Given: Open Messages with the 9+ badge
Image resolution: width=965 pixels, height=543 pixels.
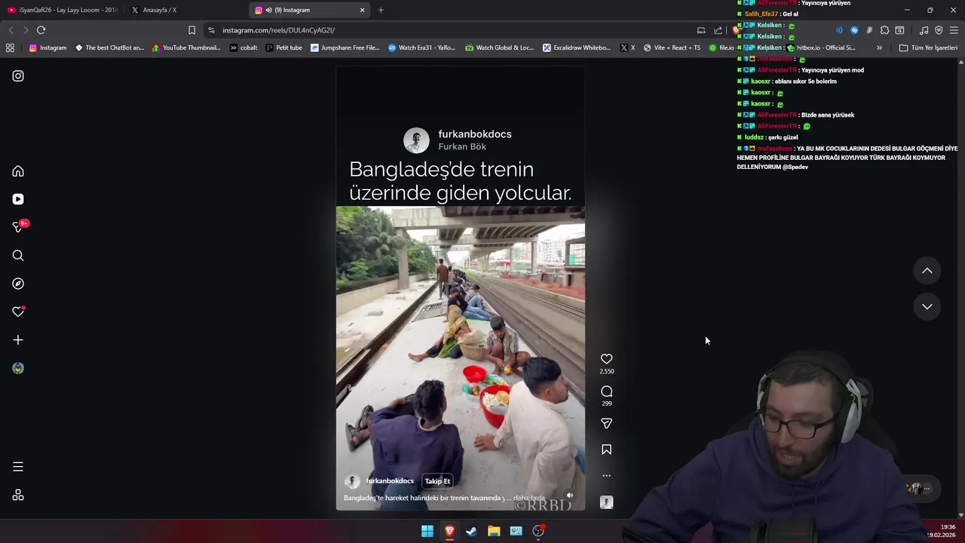Looking at the screenshot, I should click(x=18, y=227).
